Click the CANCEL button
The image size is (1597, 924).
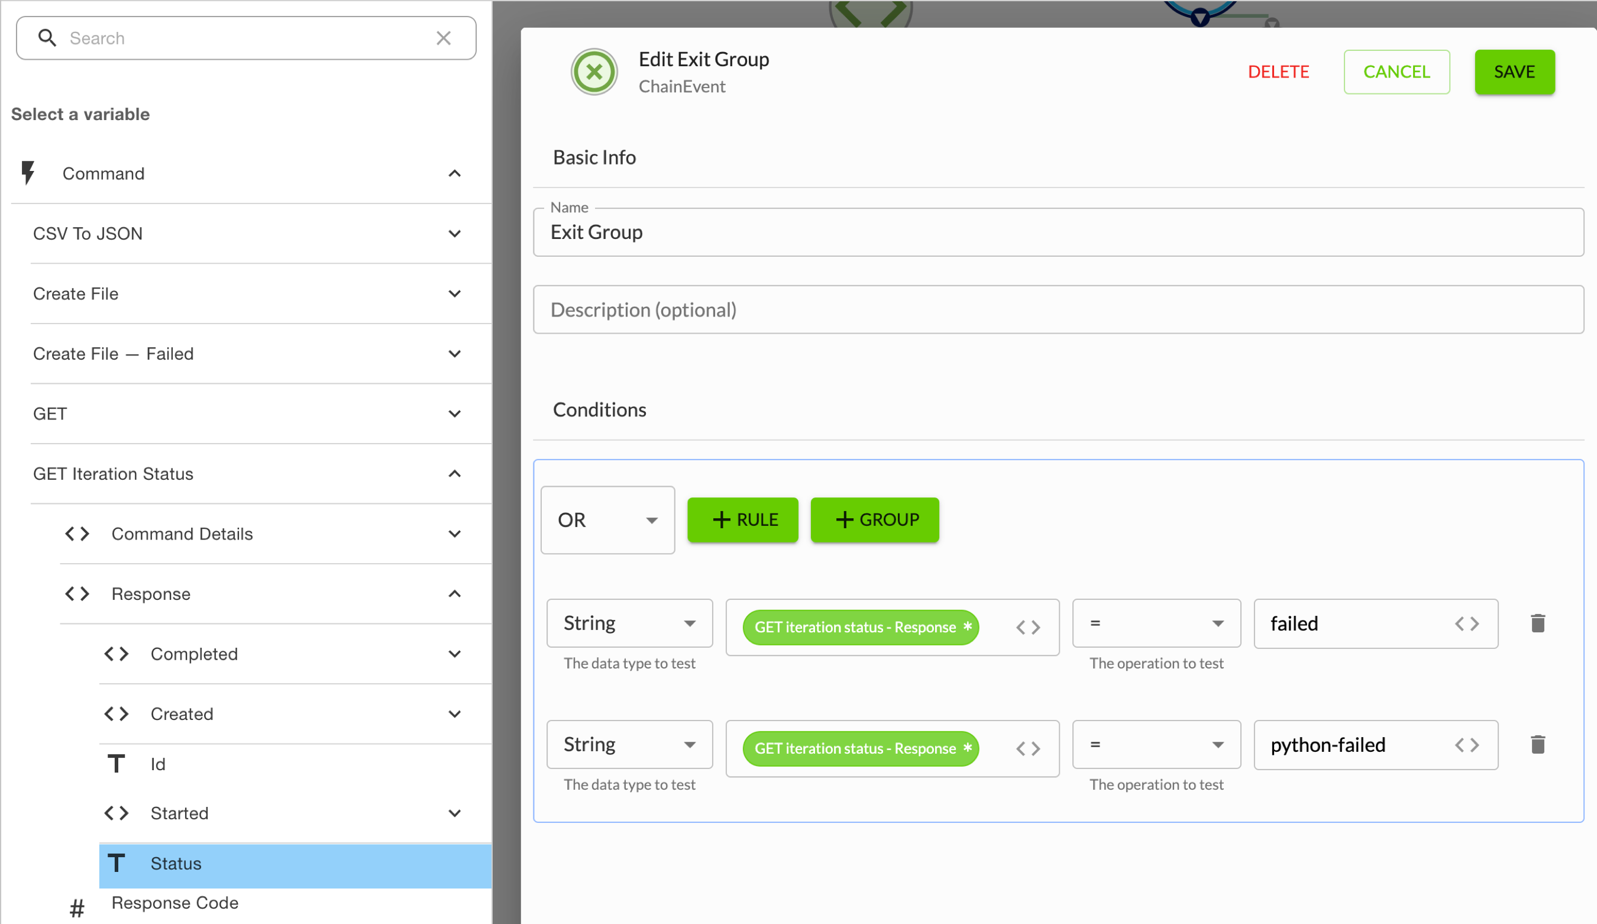pyautogui.click(x=1396, y=72)
